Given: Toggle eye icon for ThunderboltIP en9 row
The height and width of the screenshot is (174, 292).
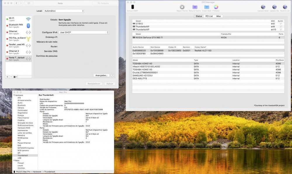Looking at the screenshot, I should coord(134,26).
